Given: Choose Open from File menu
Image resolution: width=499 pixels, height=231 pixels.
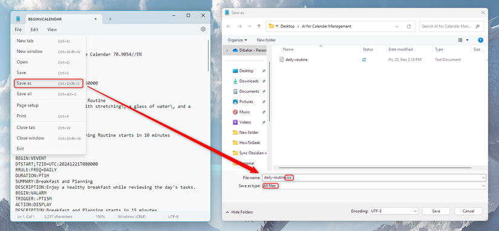Looking at the screenshot, I should [49, 62].
